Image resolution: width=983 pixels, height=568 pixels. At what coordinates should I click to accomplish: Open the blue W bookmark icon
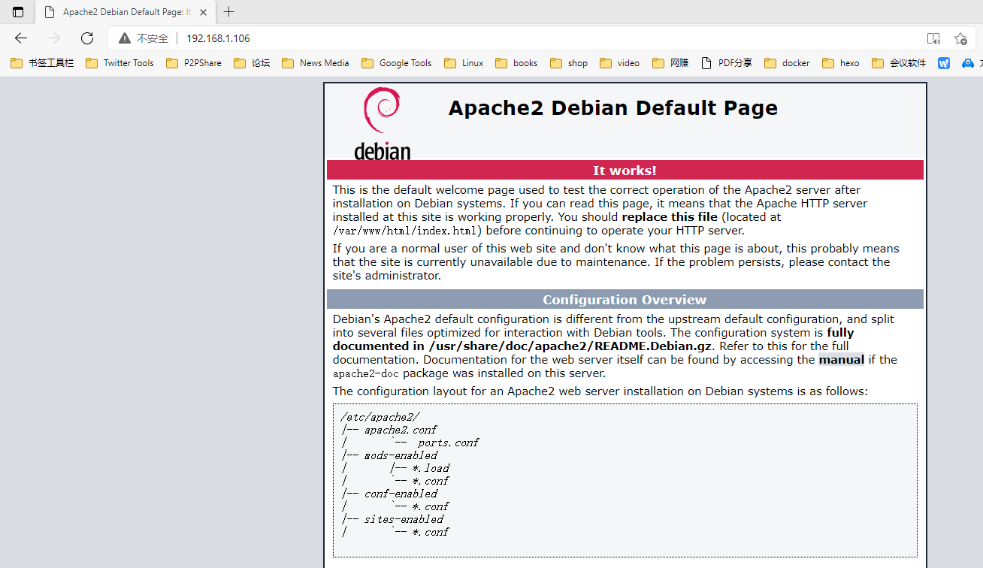pyautogui.click(x=944, y=63)
